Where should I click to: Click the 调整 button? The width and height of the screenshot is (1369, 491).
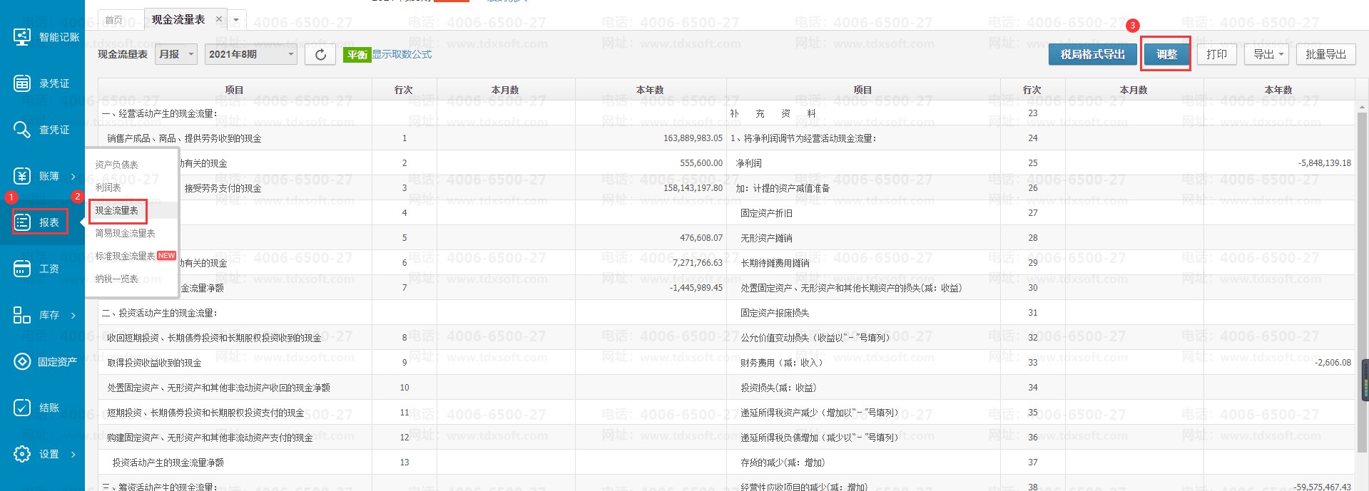pyautogui.click(x=1166, y=54)
